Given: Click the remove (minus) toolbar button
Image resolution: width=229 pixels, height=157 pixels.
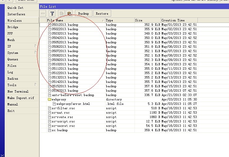Looking at the screenshot, I should (x=43, y=13).
